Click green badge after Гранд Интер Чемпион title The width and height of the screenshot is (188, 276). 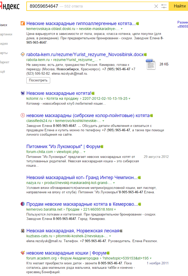click(x=139, y=178)
